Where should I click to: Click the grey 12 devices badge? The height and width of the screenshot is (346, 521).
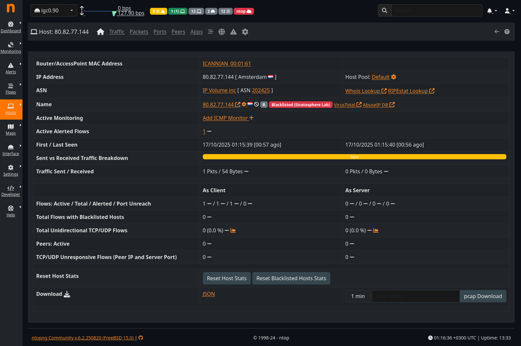[196, 11]
